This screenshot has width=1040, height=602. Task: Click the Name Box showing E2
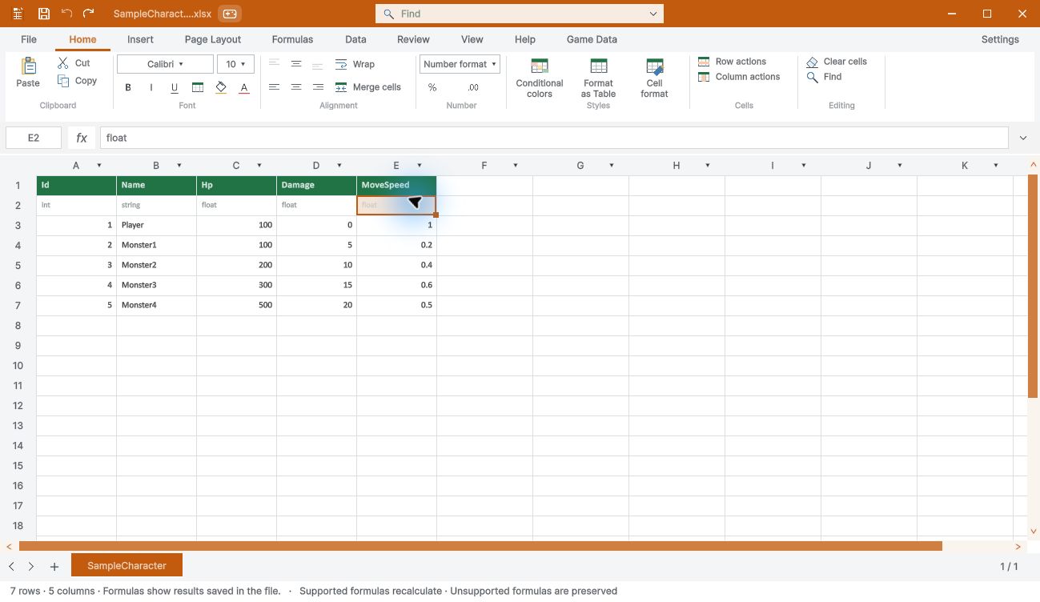tap(34, 138)
